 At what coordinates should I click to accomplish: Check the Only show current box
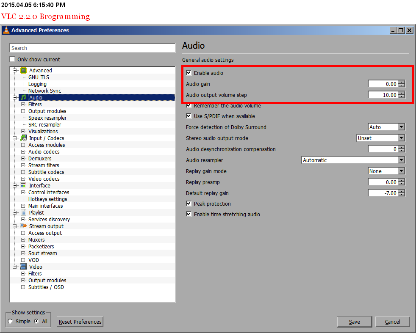coord(12,59)
